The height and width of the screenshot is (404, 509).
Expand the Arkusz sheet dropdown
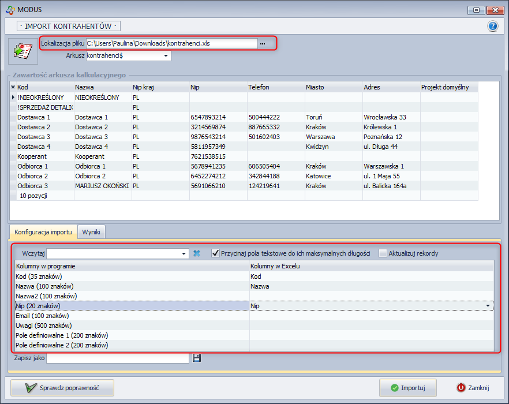[x=166, y=56]
